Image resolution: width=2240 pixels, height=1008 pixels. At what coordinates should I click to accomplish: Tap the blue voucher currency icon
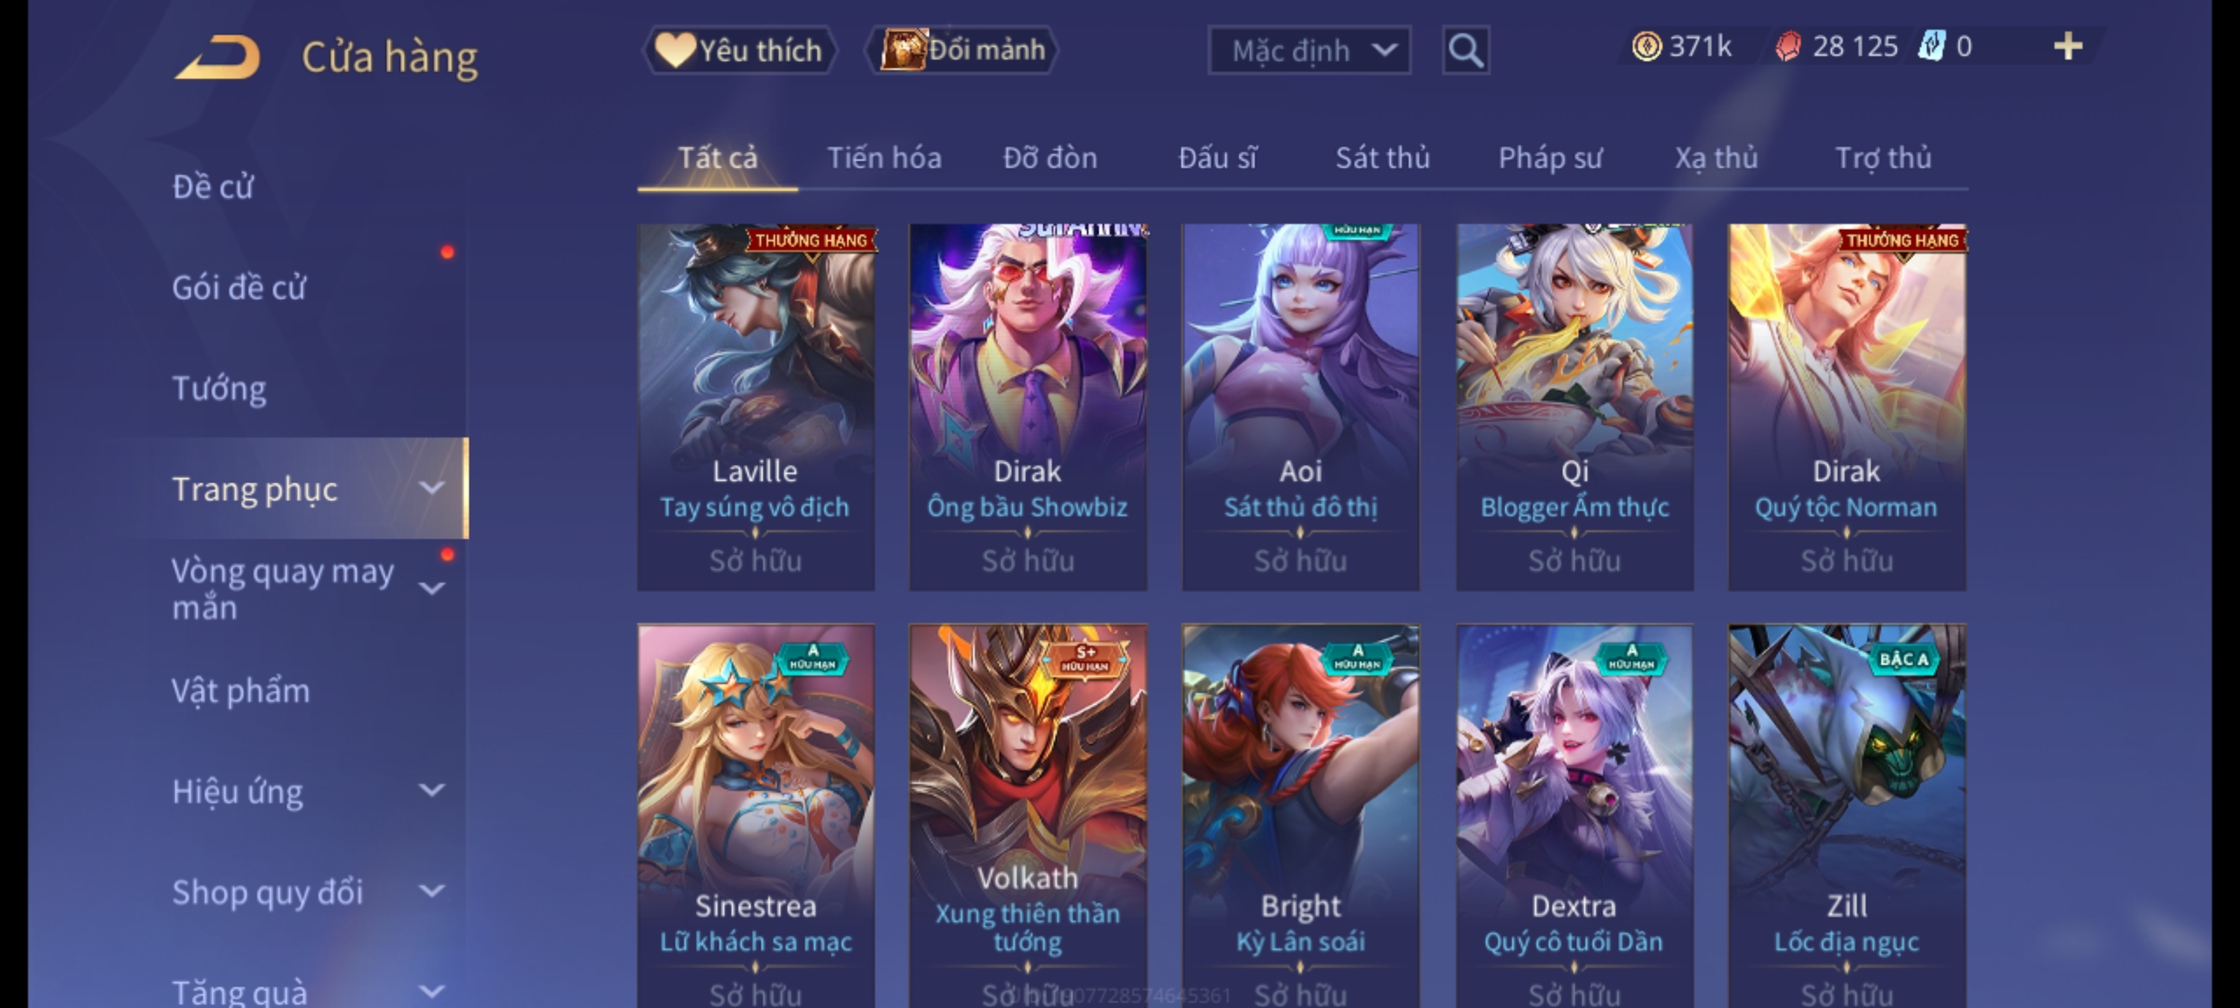point(1930,47)
